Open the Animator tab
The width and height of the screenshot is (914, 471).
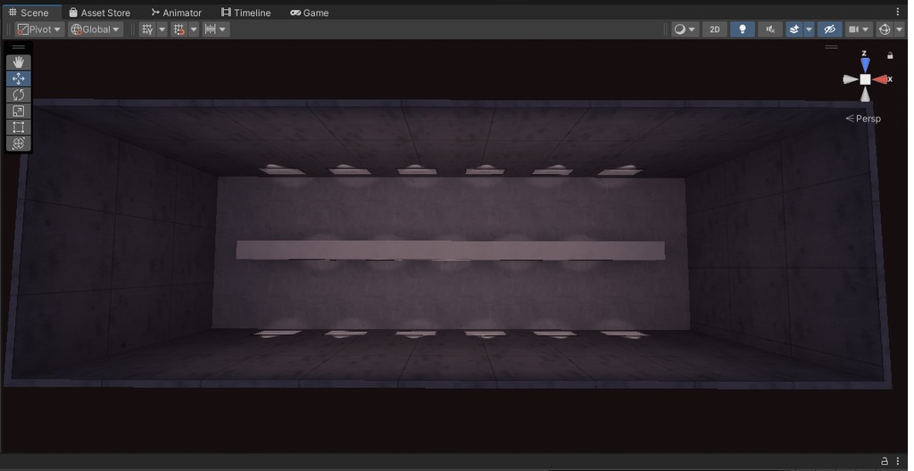176,12
